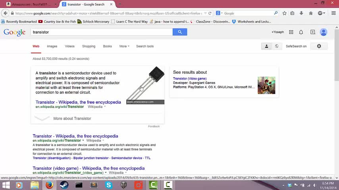This screenshot has height=190, width=339.
Task: Open the bookmarks list icon
Action: point(292,13)
